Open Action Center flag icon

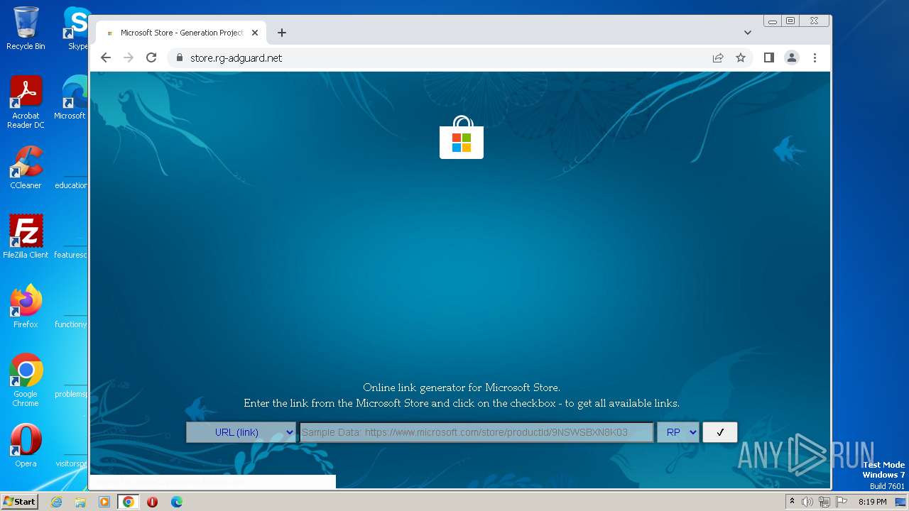point(841,502)
